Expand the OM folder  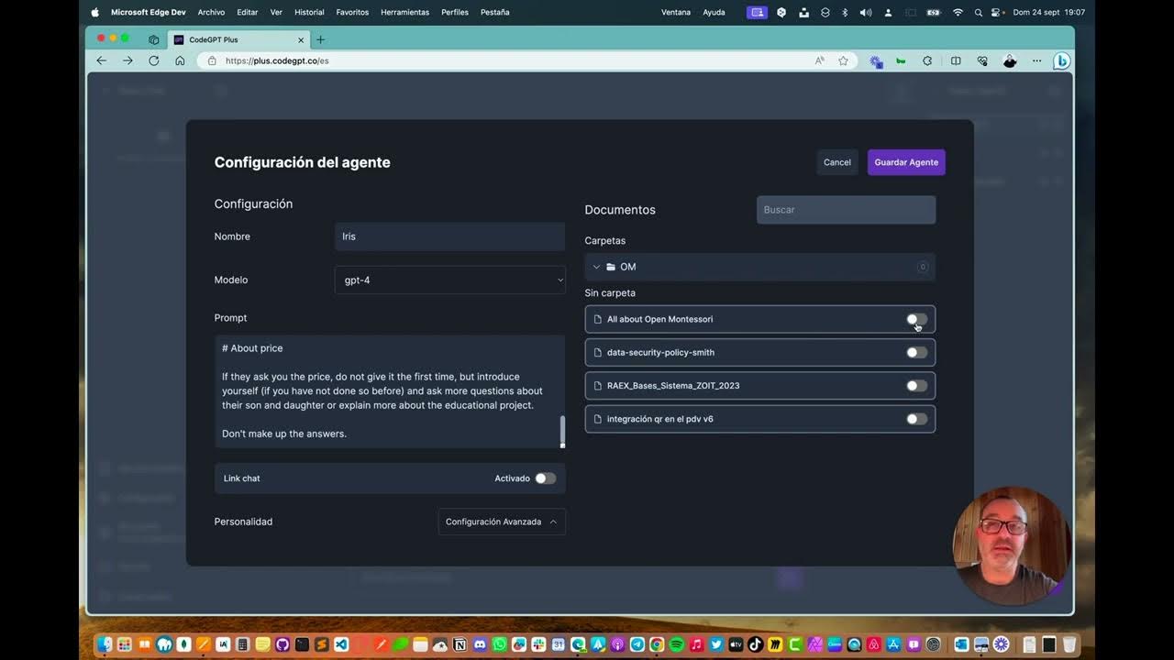click(x=596, y=267)
